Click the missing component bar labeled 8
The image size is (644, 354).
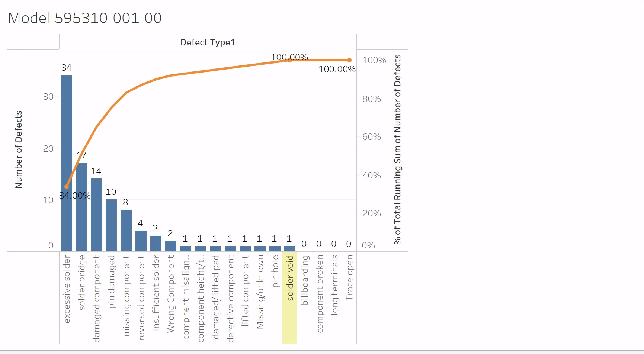tap(126, 230)
